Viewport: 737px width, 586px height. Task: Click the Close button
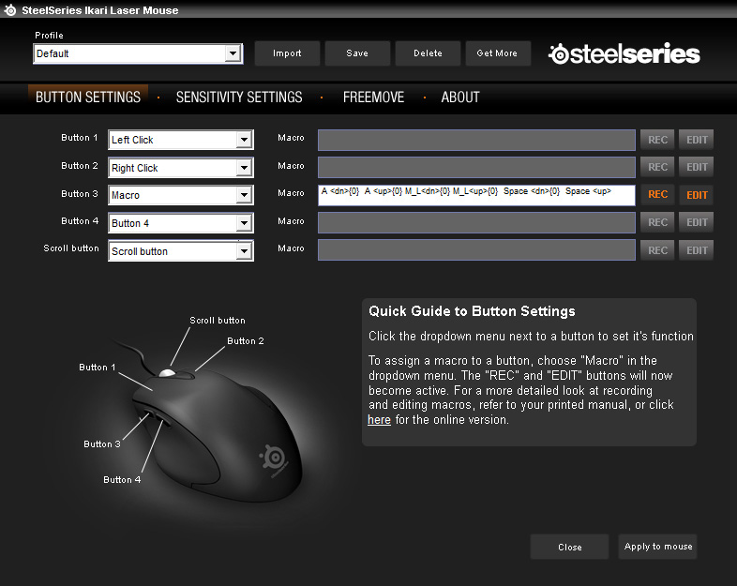click(x=570, y=547)
